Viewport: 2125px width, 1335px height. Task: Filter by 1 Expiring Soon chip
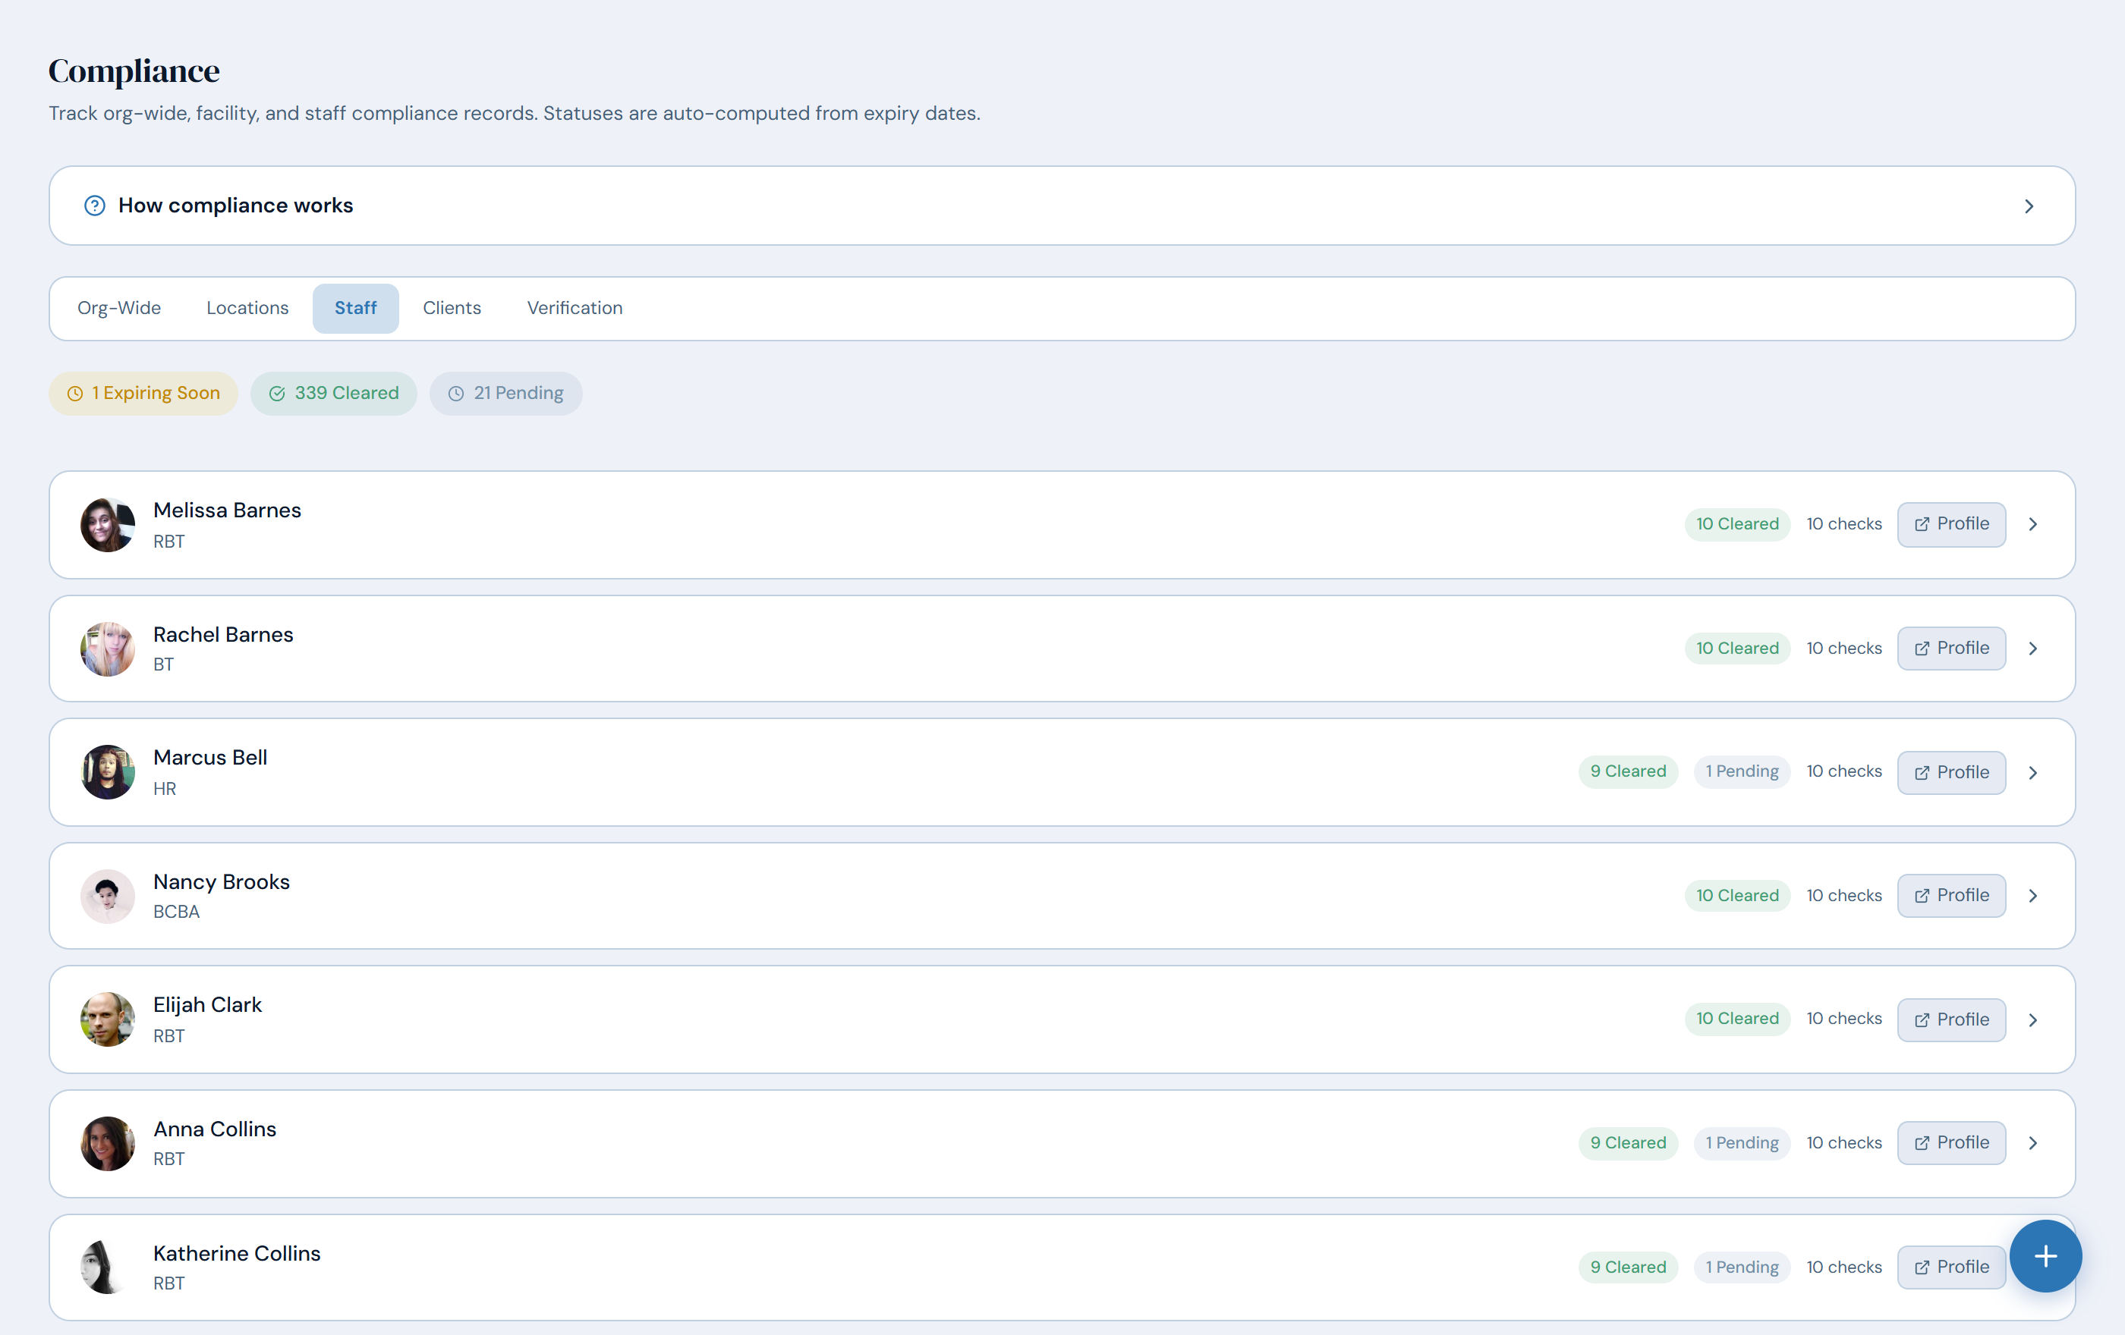pyautogui.click(x=144, y=393)
